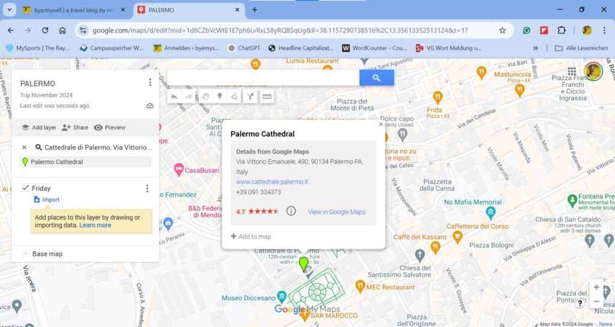Uncheck the Friday layer visibility checkbox
The height and width of the screenshot is (327, 615).
tap(25, 188)
